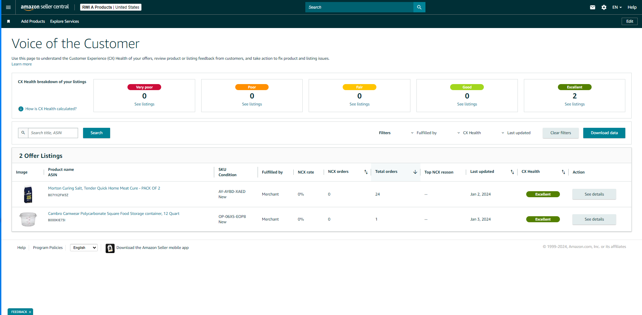Click Excellent badge in Morton row
This screenshot has height=315, width=642.
pos(543,194)
